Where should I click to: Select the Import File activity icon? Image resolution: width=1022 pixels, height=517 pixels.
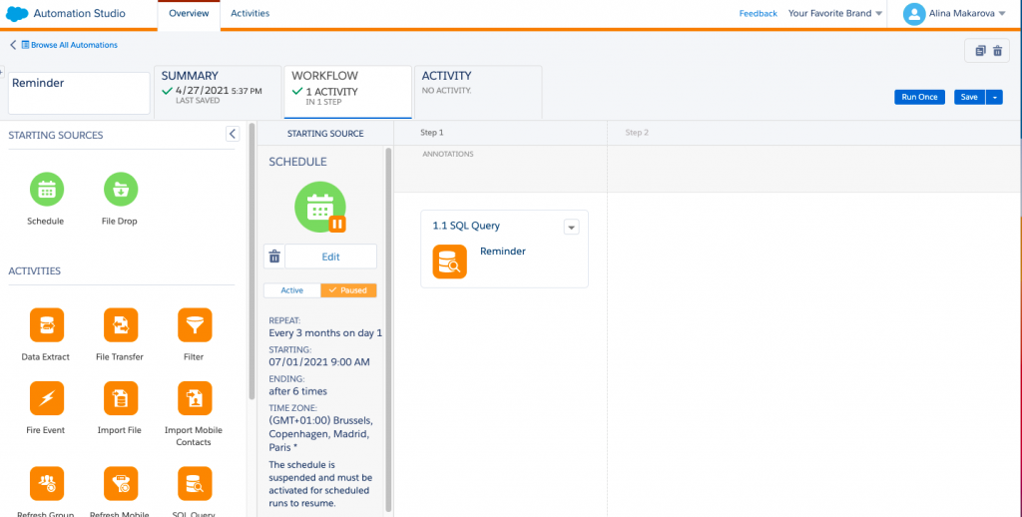(x=121, y=399)
